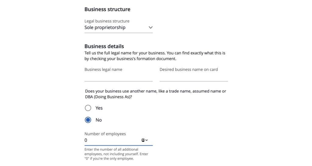Click the 'Business details' section heading

tap(104, 46)
